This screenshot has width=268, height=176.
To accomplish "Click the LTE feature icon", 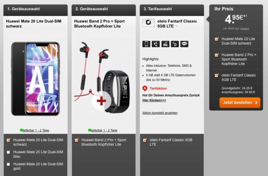I will coord(165,44).
